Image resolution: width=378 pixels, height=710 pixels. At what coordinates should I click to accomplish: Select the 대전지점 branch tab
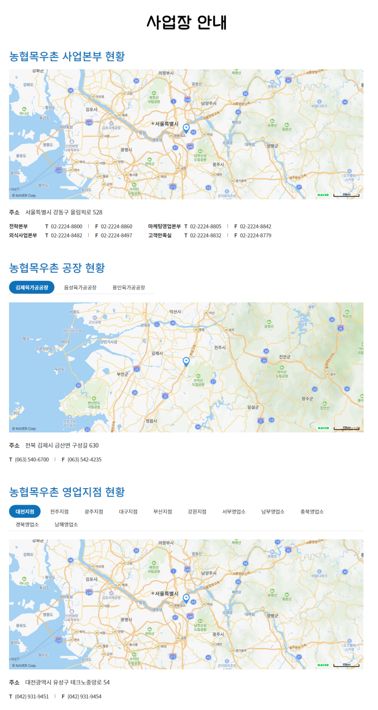[x=25, y=511]
